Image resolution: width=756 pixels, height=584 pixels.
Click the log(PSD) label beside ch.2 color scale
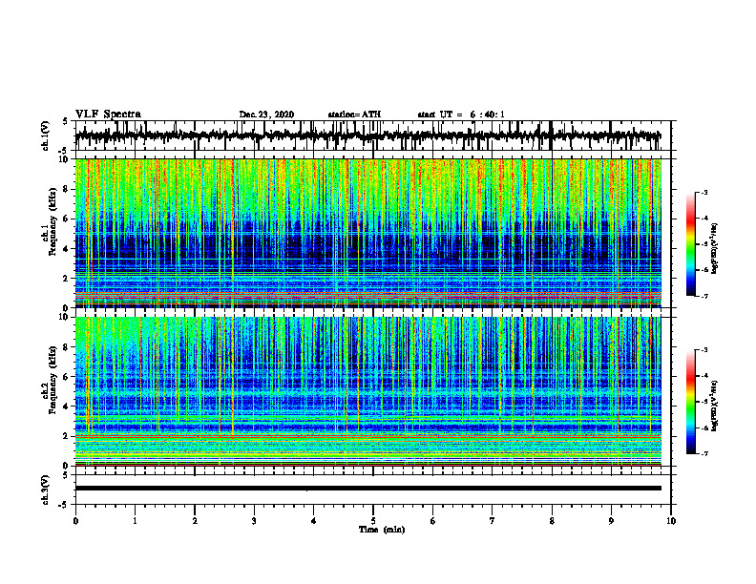click(x=715, y=406)
